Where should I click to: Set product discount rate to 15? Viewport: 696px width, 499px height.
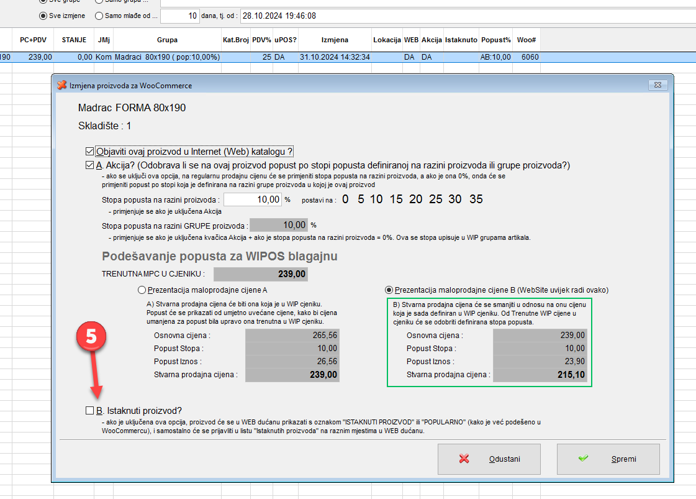tap(396, 199)
